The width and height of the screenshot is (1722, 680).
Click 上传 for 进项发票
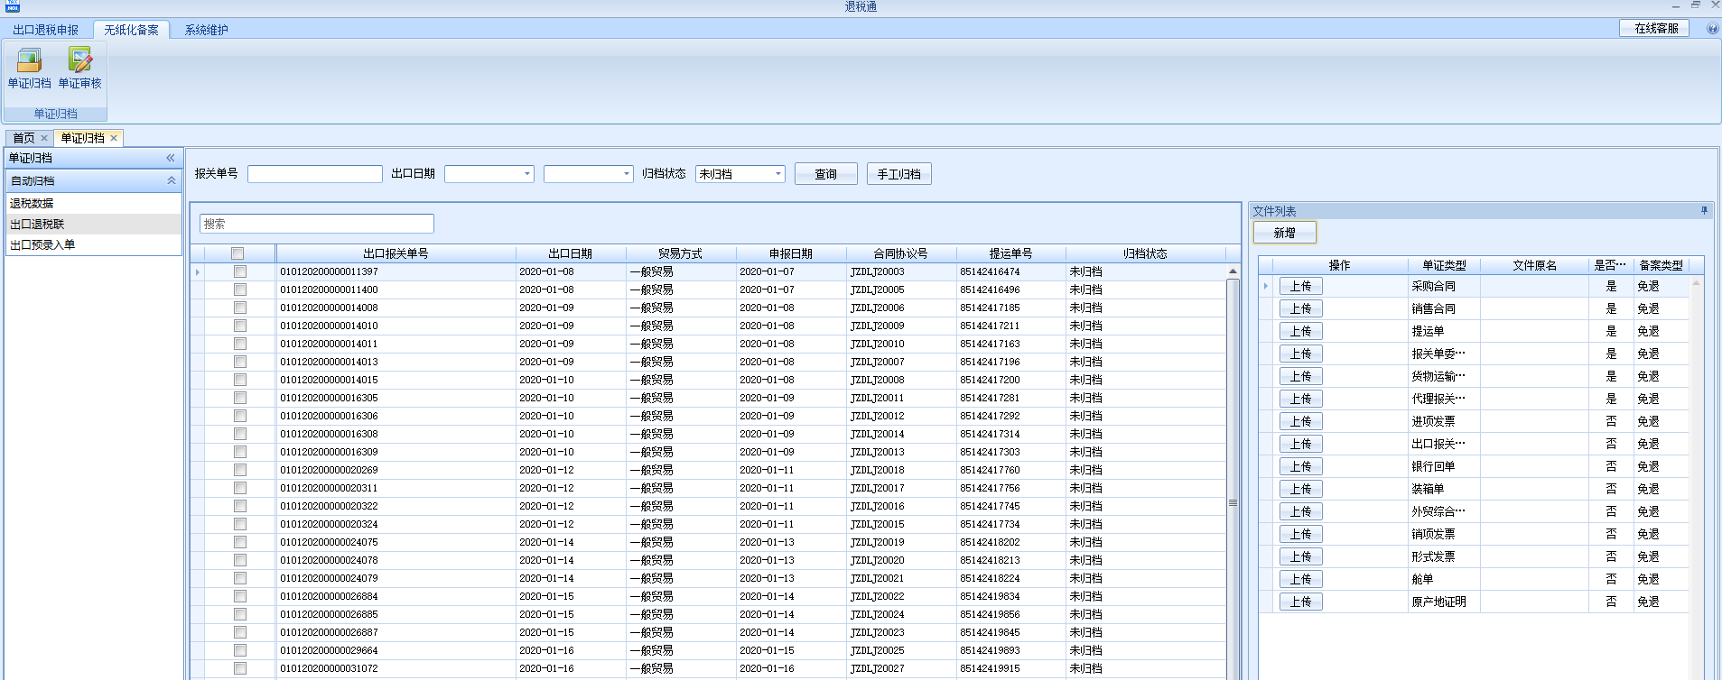click(x=1301, y=421)
